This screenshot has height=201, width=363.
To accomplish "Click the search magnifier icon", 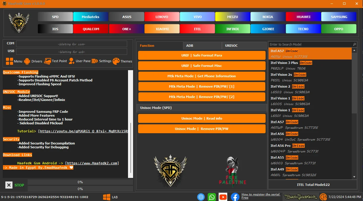I will [x=354, y=44].
